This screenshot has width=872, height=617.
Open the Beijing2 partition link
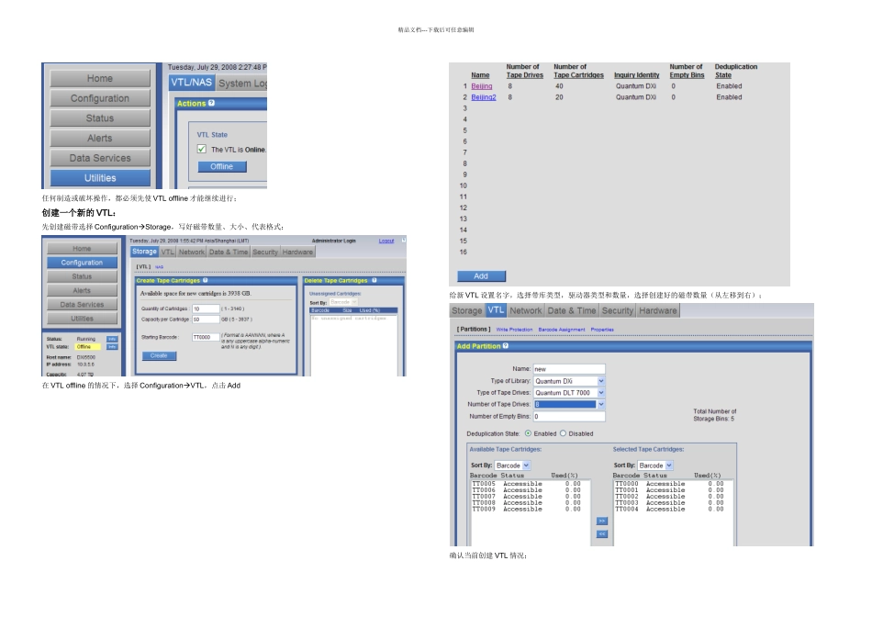483,96
